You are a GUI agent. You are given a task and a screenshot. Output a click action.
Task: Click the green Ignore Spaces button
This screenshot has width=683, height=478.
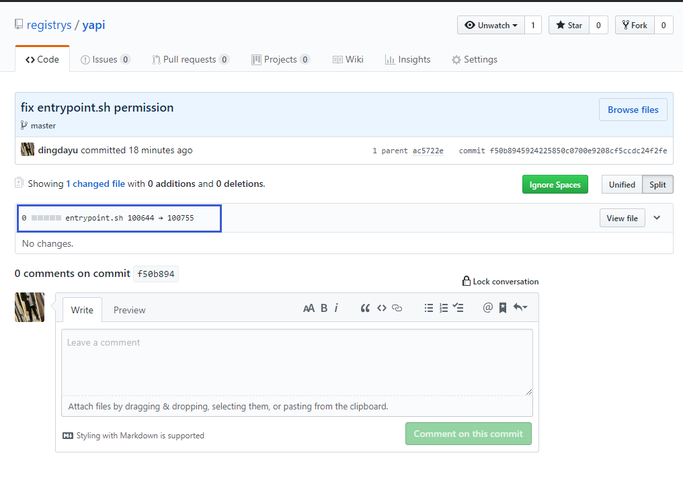555,184
